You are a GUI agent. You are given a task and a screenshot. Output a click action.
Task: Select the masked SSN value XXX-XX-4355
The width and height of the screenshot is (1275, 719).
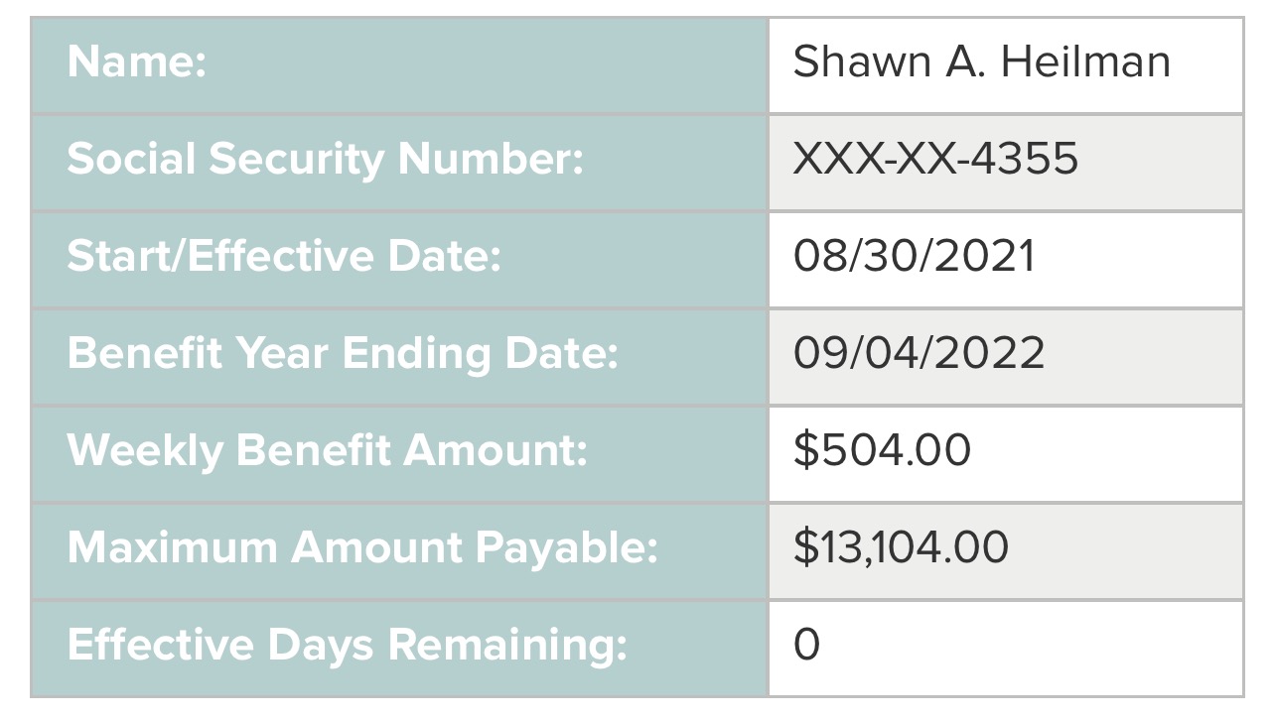click(934, 160)
